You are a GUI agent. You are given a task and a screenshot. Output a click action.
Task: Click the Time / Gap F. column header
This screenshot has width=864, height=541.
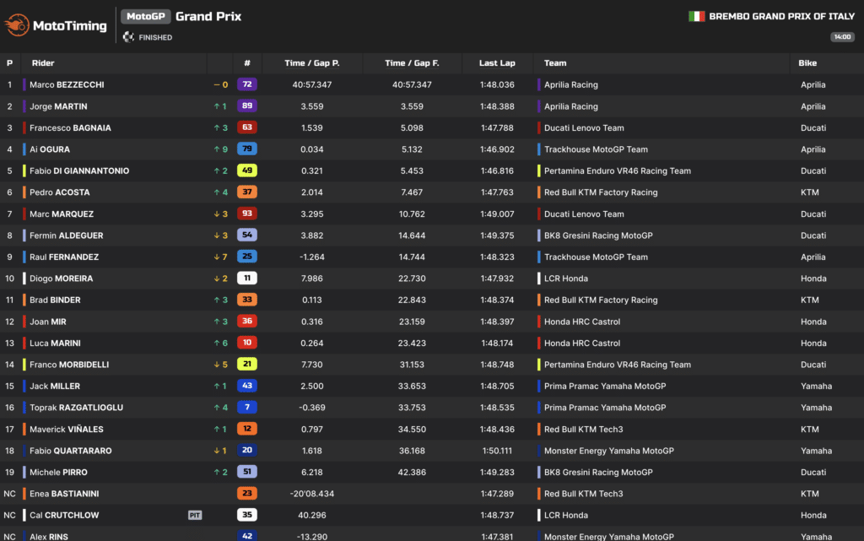click(x=412, y=62)
